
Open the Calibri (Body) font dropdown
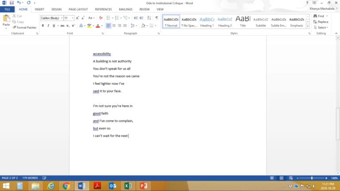[61, 18]
